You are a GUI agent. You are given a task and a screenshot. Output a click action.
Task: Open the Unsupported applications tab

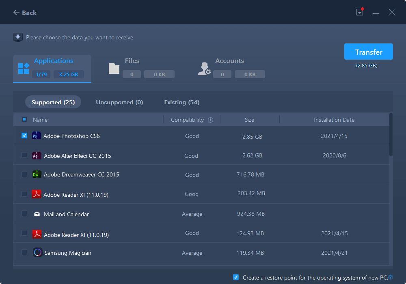(119, 102)
